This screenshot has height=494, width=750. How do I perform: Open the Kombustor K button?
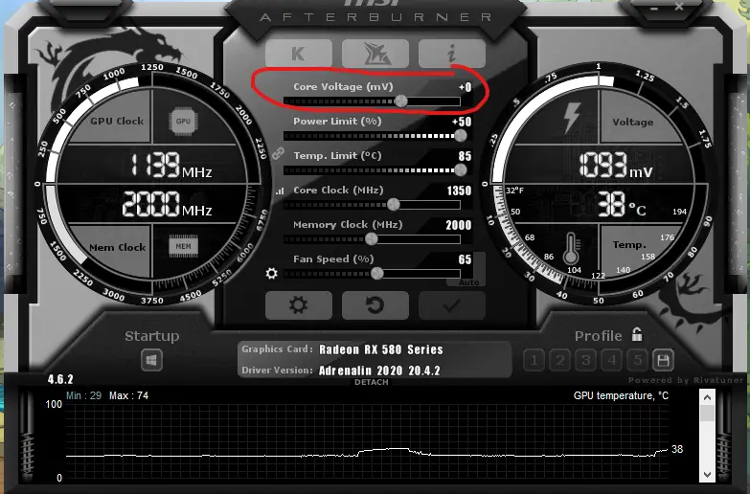tap(299, 53)
